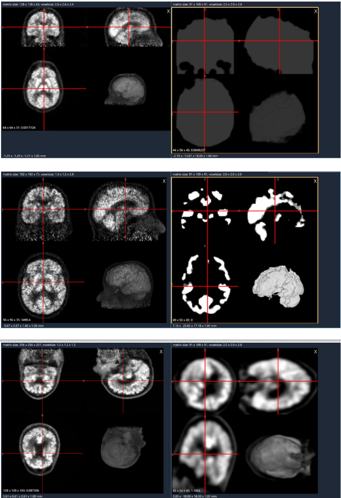Close the white binary segmentation viewer panel

coord(315,181)
